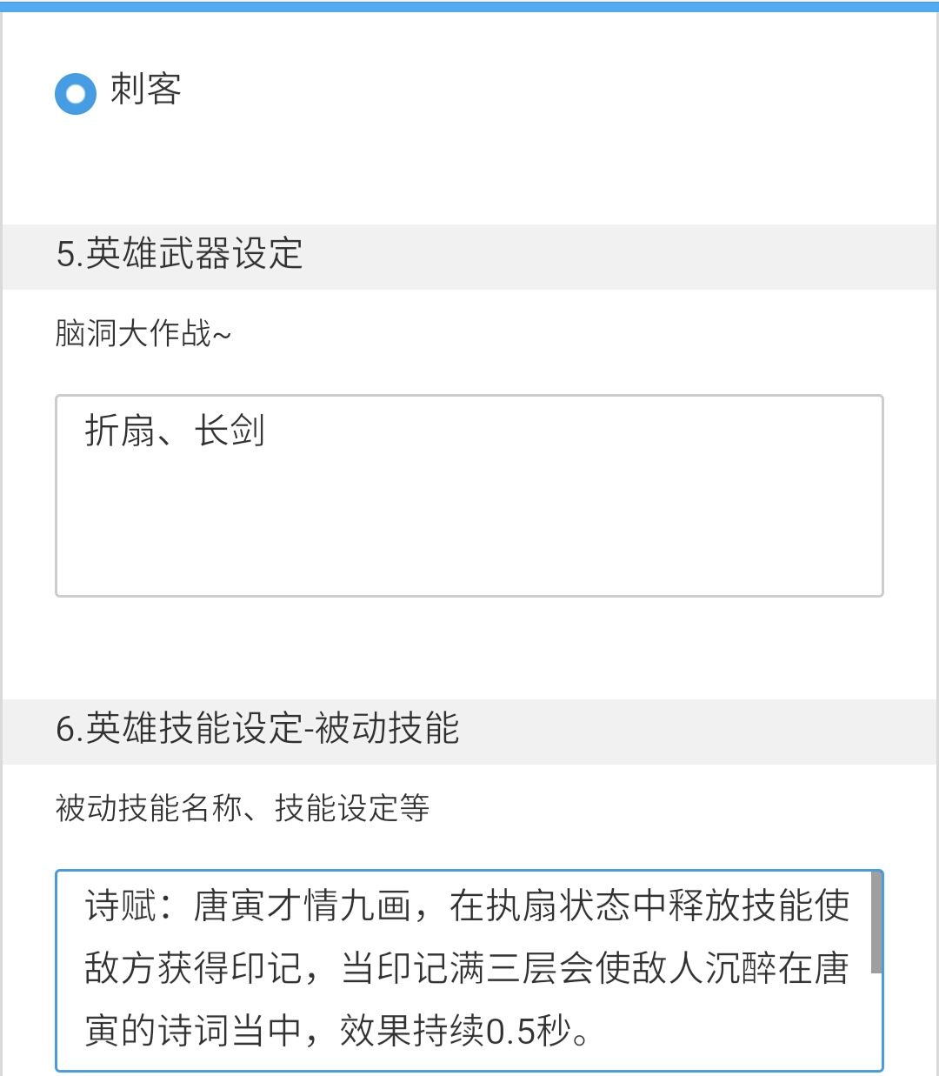Click on 沉醉在唐 in the skill text
Image resolution: width=939 pixels, height=1076 pixels.
777,969
